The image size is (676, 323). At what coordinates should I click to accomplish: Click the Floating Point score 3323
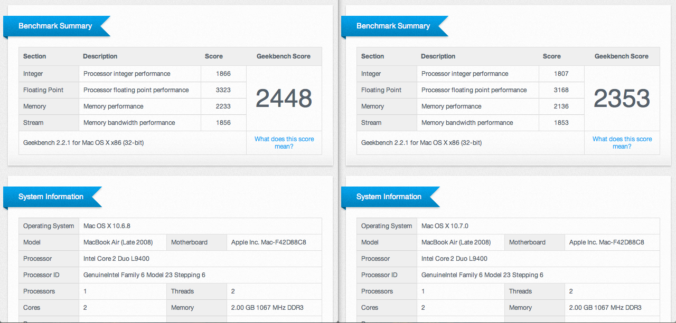click(x=223, y=90)
